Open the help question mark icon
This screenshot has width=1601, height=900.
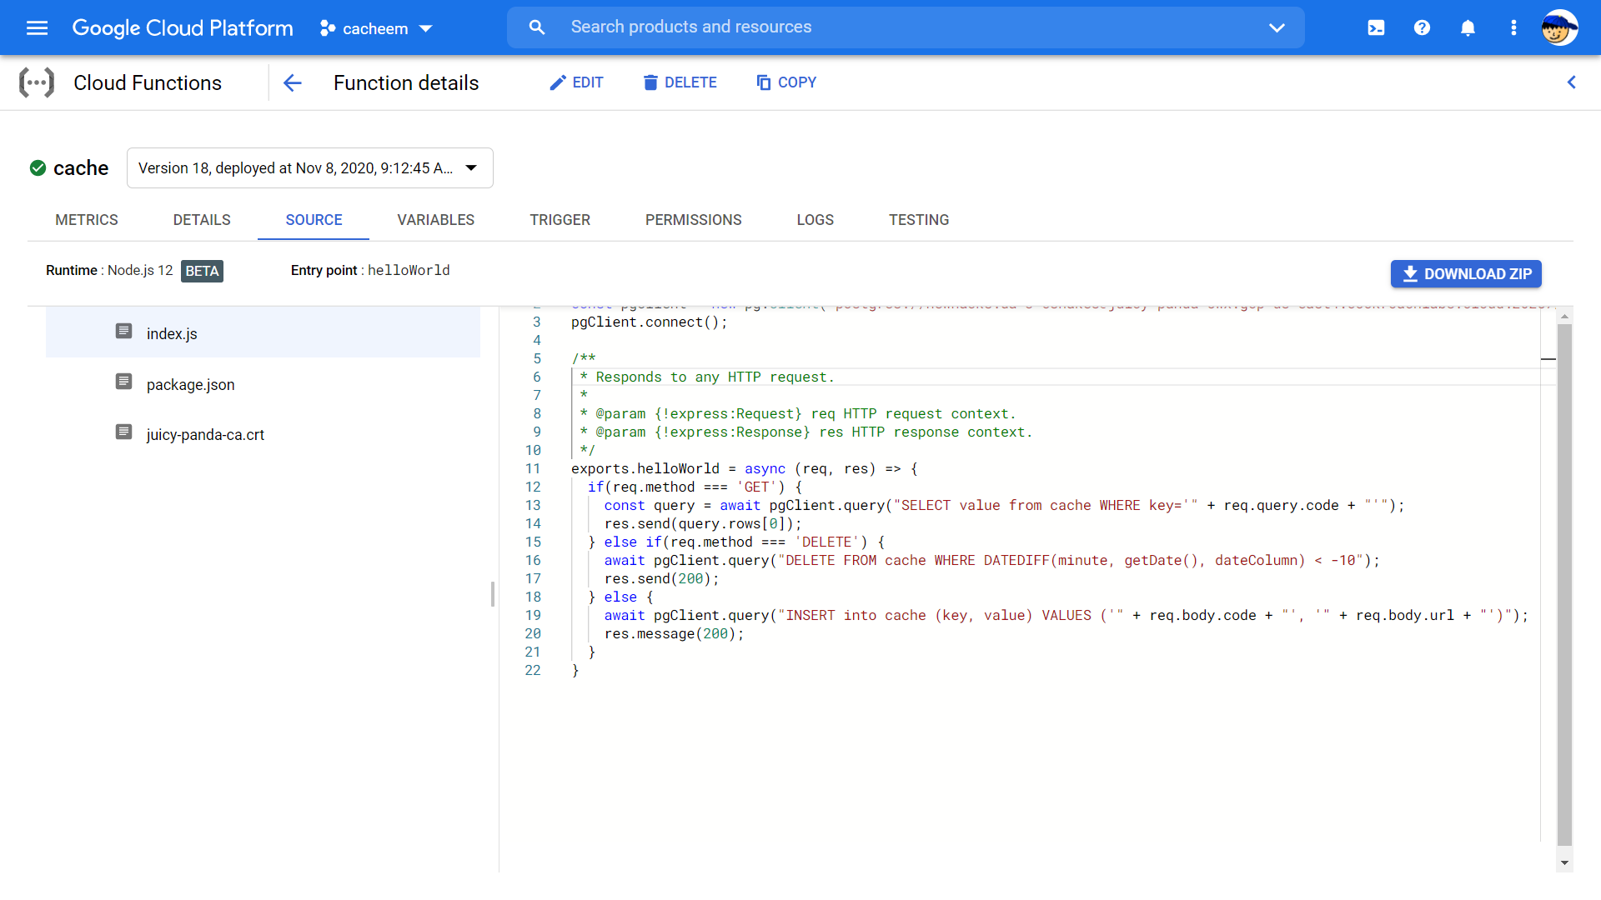(1422, 27)
